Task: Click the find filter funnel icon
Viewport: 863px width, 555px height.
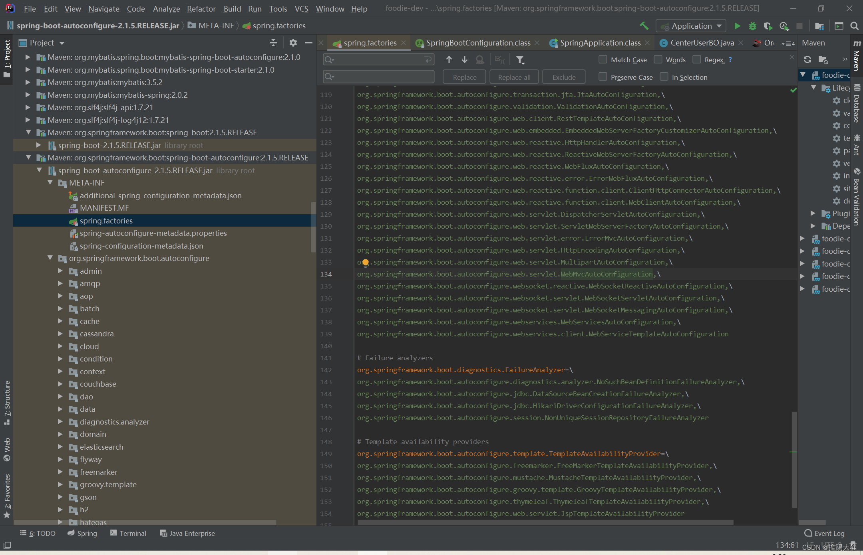Action: [x=519, y=59]
